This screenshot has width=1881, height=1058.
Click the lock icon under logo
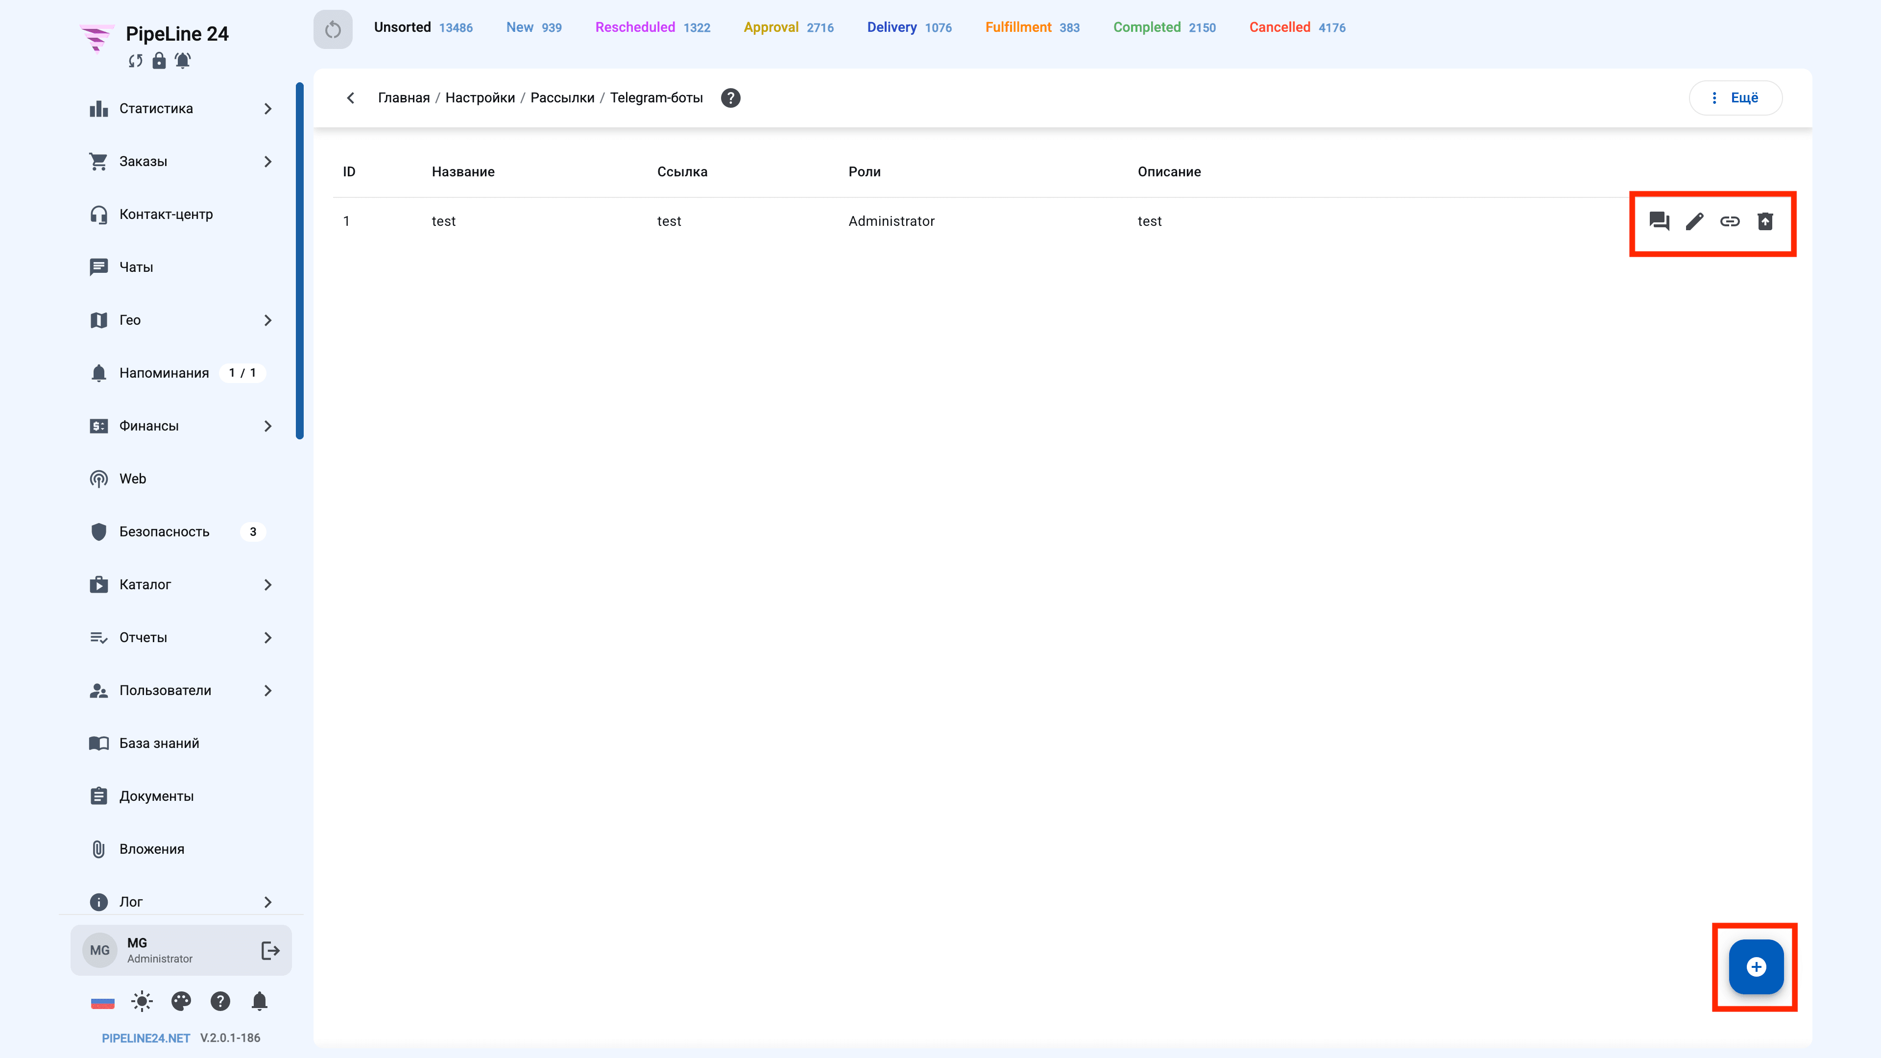[x=158, y=61]
